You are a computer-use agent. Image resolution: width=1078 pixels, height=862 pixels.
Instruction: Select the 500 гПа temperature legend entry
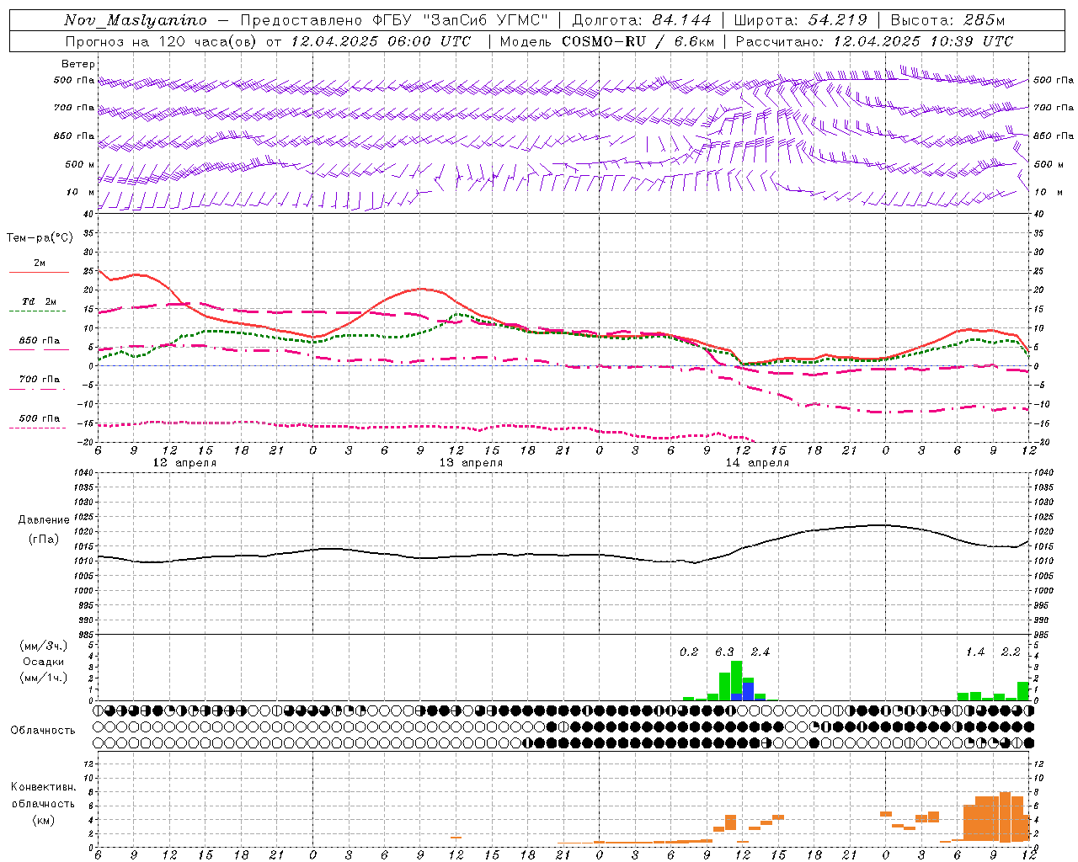(40, 418)
